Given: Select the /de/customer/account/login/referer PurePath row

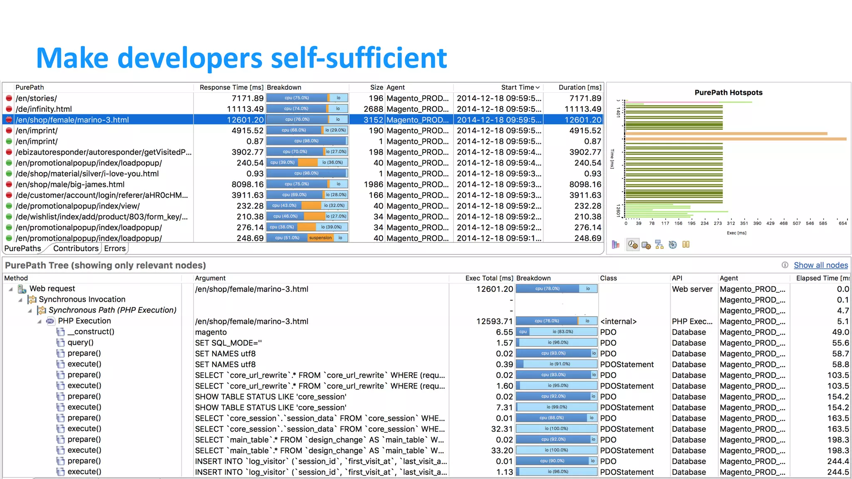Looking at the screenshot, I should [302, 195].
